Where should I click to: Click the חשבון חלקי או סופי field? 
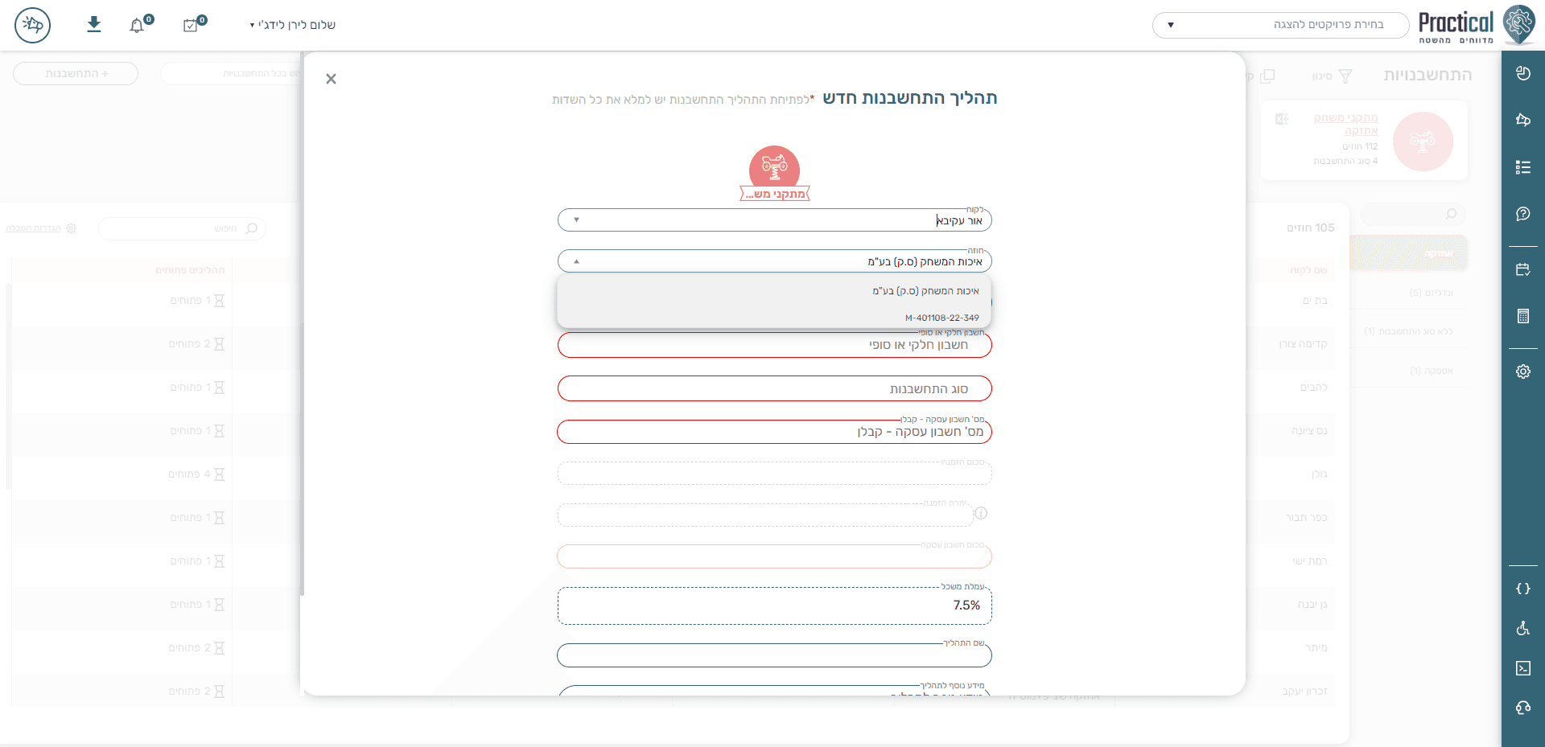pyautogui.click(x=774, y=345)
